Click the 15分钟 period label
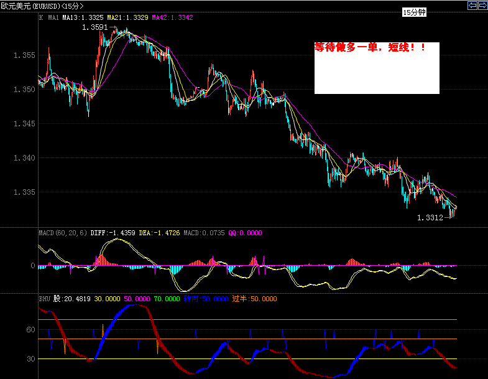Image resolution: width=488 pixels, height=379 pixels. pyautogui.click(x=414, y=12)
